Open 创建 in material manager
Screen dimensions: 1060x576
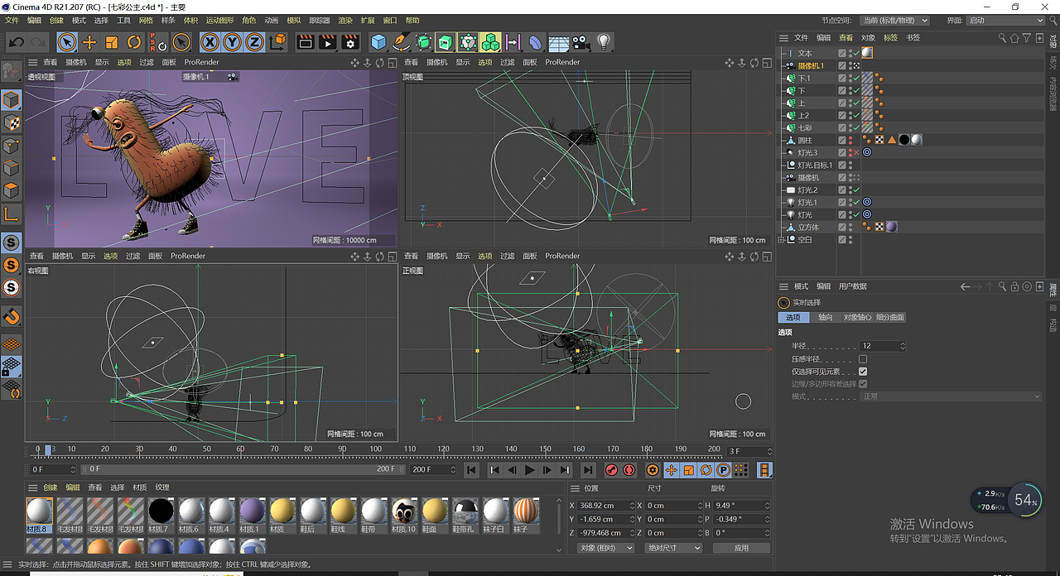(51, 487)
